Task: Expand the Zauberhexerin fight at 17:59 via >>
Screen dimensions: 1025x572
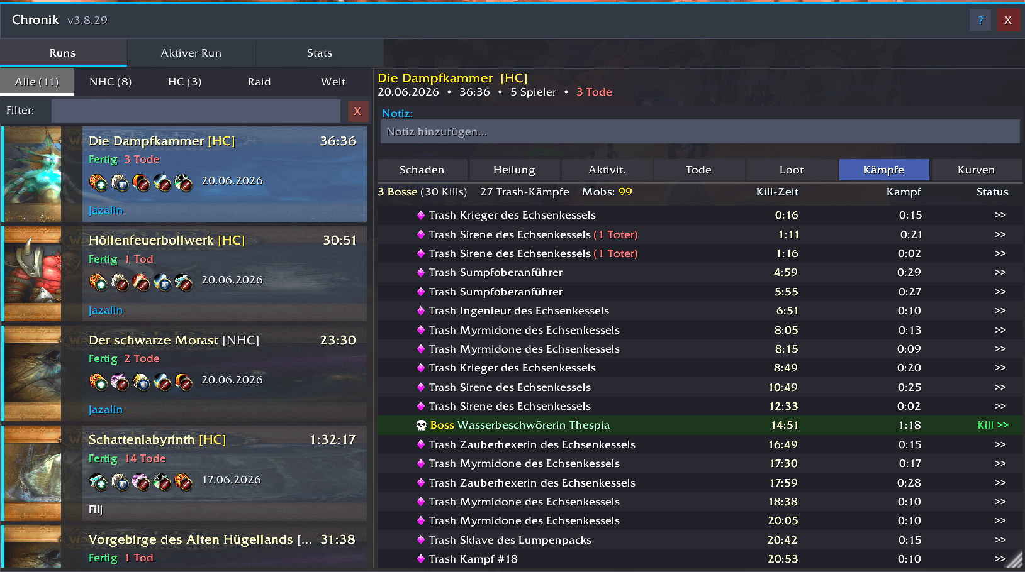Action: pos(1000,483)
